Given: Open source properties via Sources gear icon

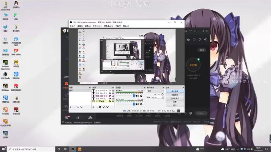Looking at the screenshot, I should (x=100, y=107).
